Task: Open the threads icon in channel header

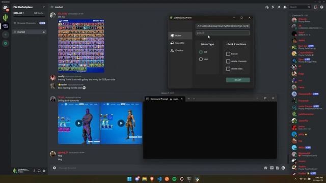Action: (267, 7)
